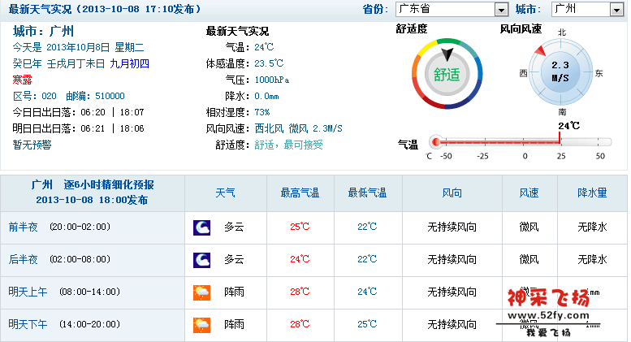
Task: Click the 无降水 cell for 前半夜
Action: [592, 227]
